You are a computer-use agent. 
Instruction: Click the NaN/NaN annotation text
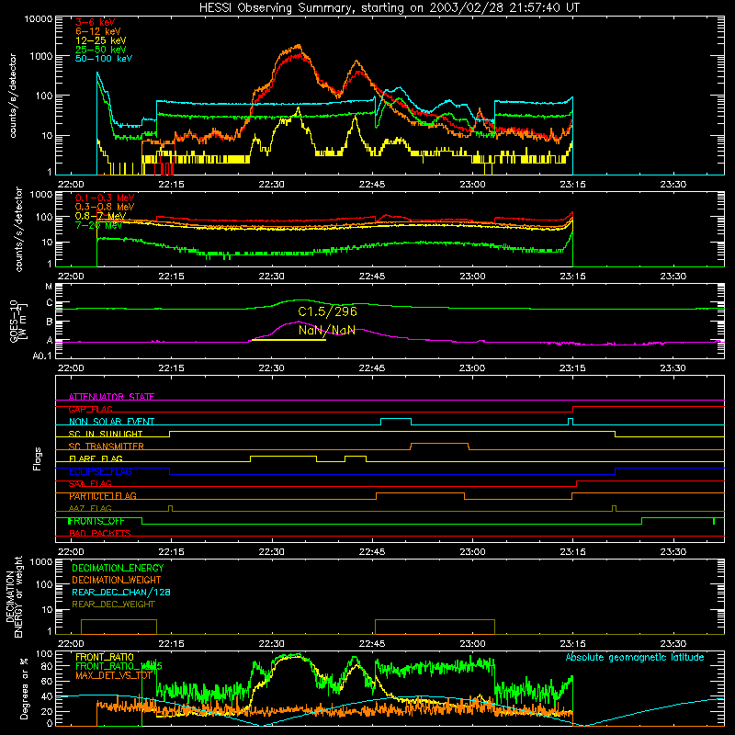pyautogui.click(x=327, y=331)
